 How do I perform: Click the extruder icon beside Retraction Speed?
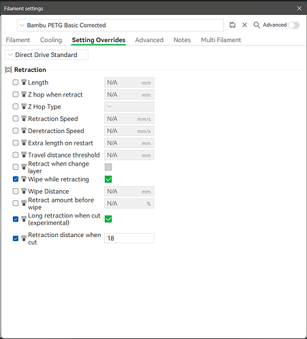coord(24,118)
